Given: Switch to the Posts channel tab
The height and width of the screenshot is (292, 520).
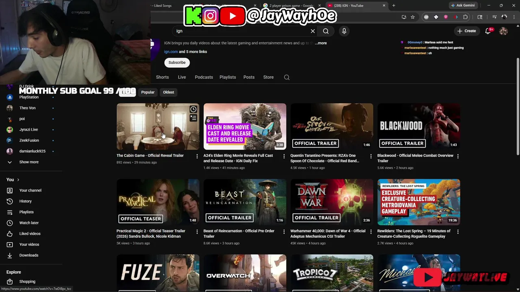Looking at the screenshot, I should [249, 77].
